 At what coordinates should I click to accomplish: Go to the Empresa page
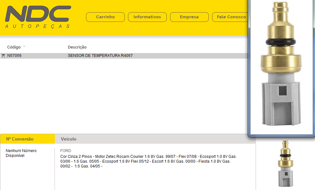(189, 17)
